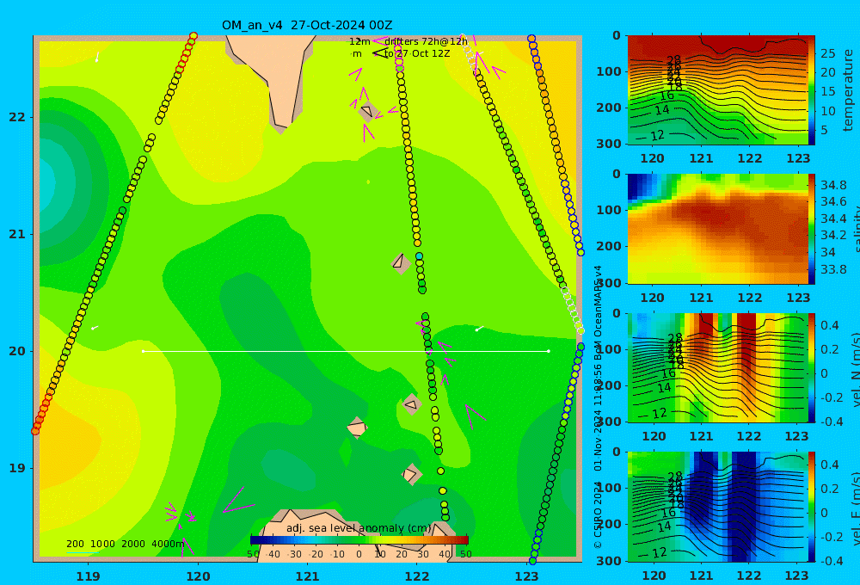Click the depth legend '200 1000 2000 4000m'
860x585 pixels.
[x=125, y=544]
